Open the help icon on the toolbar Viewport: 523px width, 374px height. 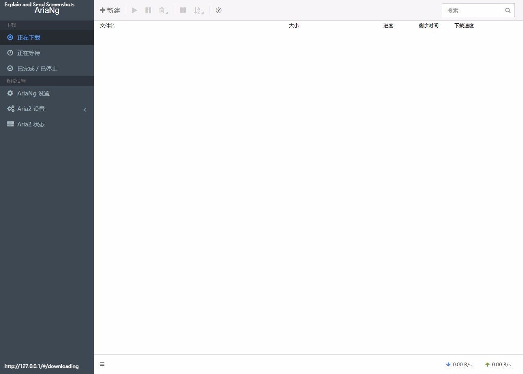218,10
